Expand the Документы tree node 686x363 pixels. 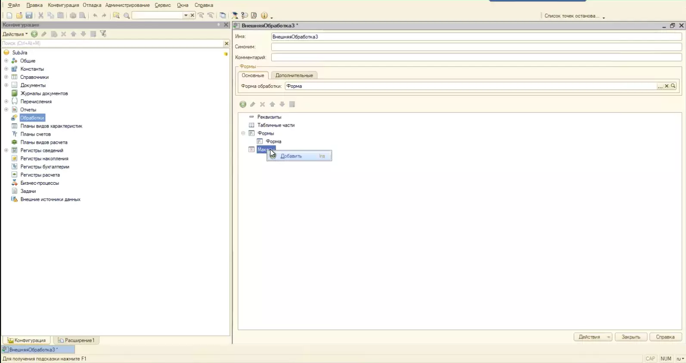pyautogui.click(x=6, y=85)
